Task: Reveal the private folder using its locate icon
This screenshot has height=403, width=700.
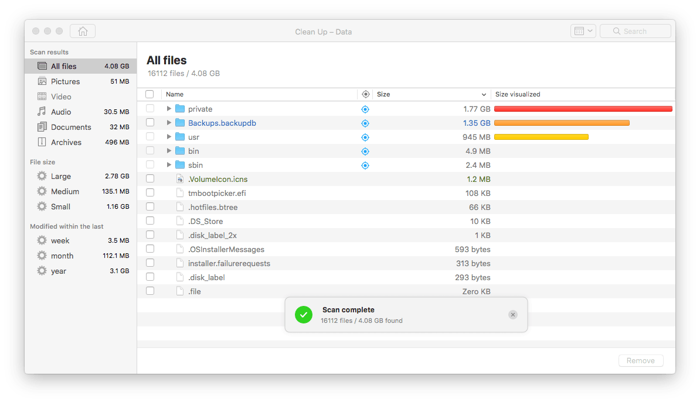Action: pyautogui.click(x=365, y=109)
